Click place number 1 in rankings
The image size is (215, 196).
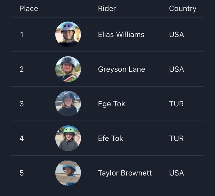click(x=21, y=34)
